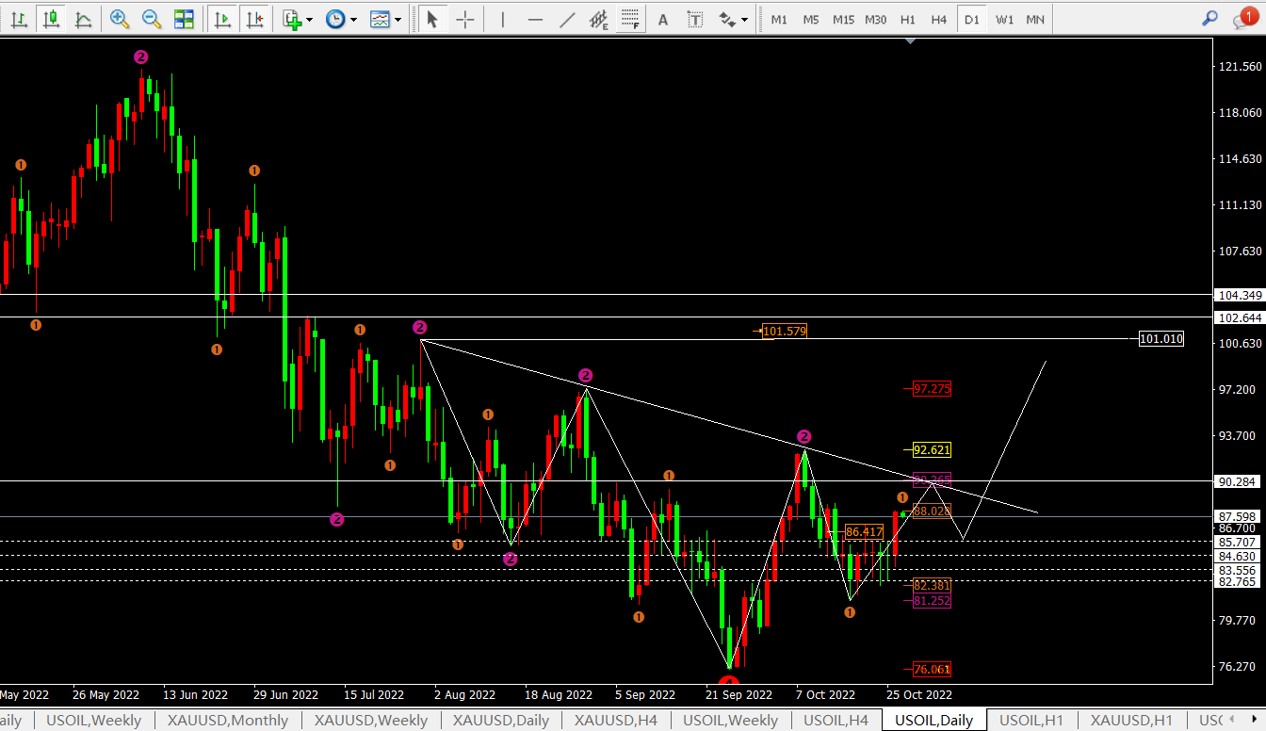
Task: Select the Equidistant Channel tool
Action: 598,19
